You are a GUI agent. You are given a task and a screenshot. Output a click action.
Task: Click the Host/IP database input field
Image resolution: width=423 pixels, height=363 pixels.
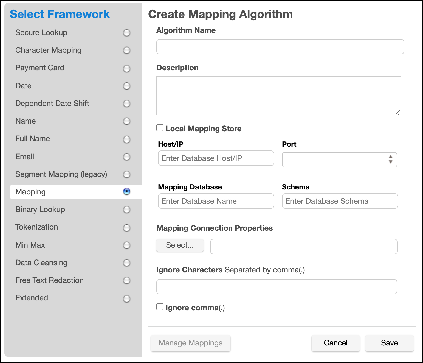216,158
